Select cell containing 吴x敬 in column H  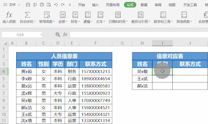(142, 71)
